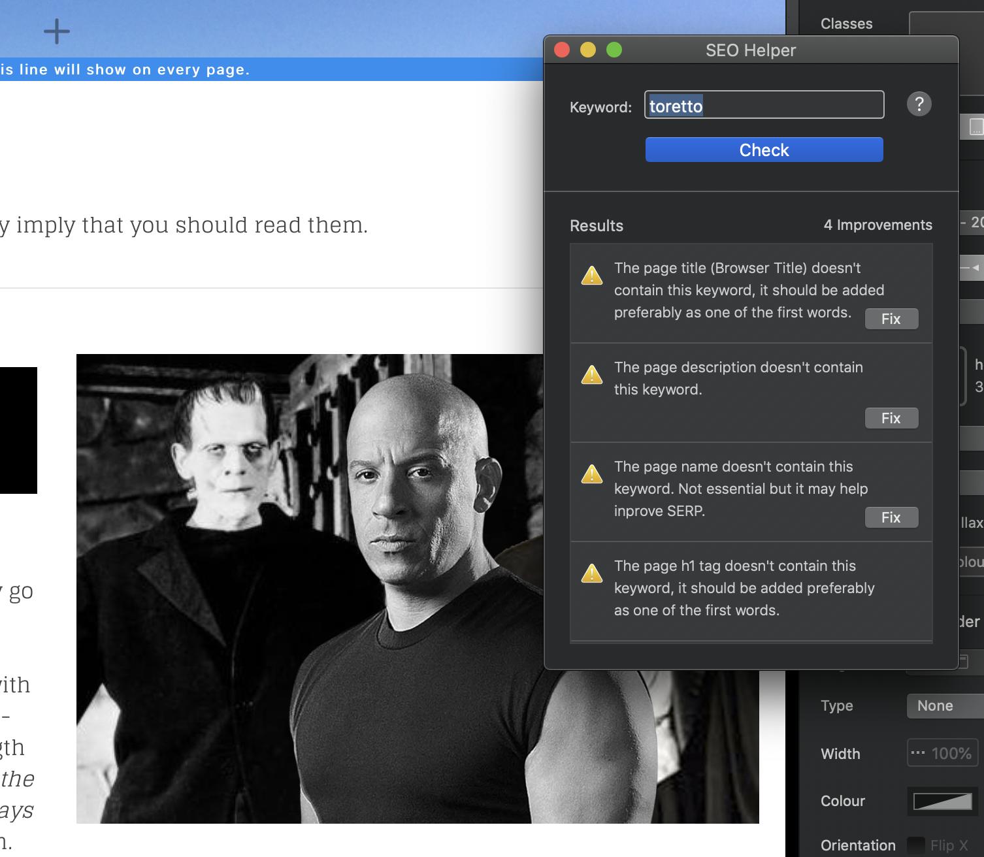Open the SEO Helper help question mark

(919, 104)
